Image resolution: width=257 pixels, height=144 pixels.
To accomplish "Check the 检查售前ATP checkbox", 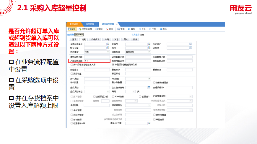I will point(71,123).
